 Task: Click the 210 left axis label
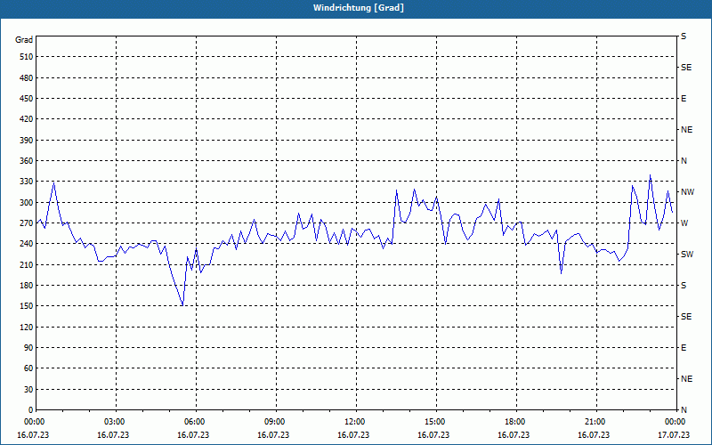[x=27, y=264]
